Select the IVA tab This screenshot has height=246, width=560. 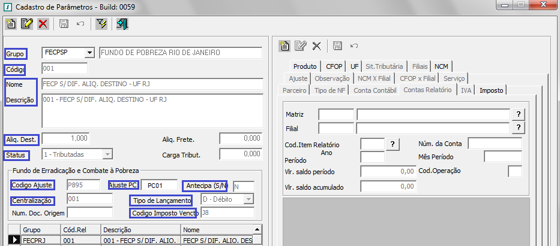[466, 90]
